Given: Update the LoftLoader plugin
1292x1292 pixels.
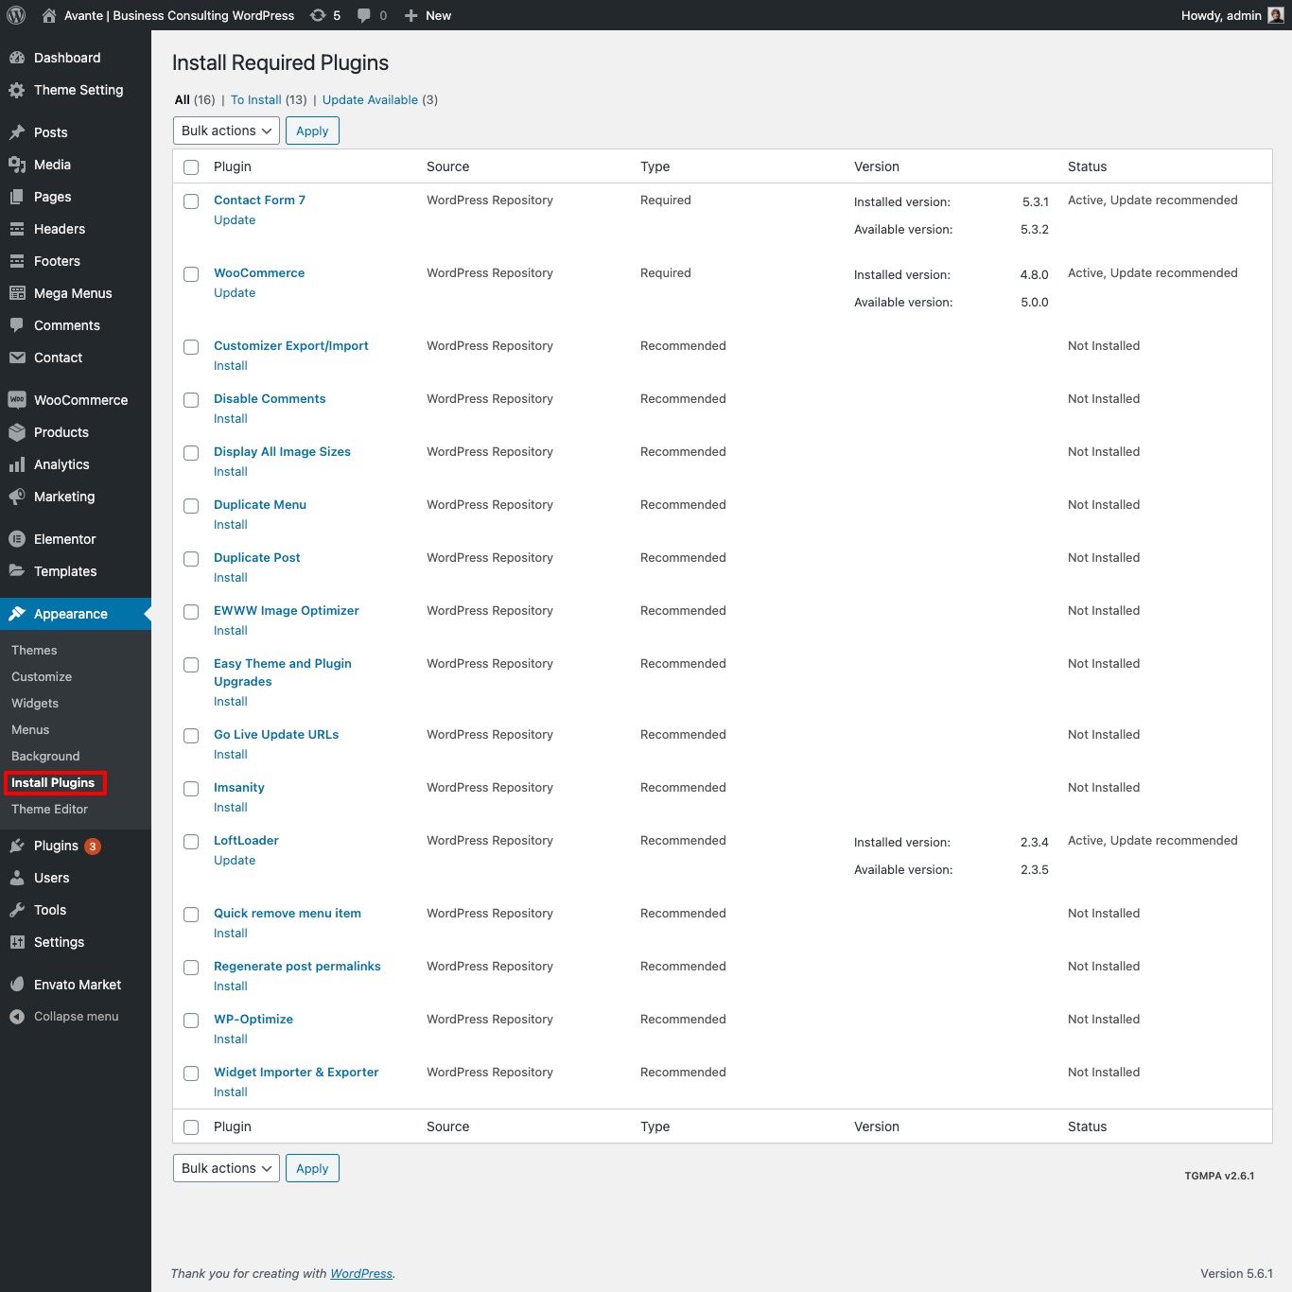Looking at the screenshot, I should pyautogui.click(x=235, y=860).
